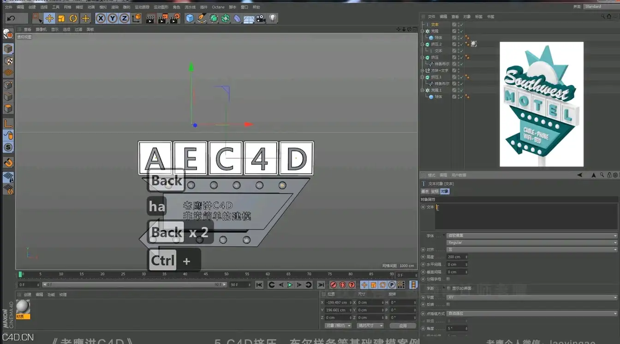Switch to the 基本 attribute tab
The height and width of the screenshot is (344, 620).
425,191
